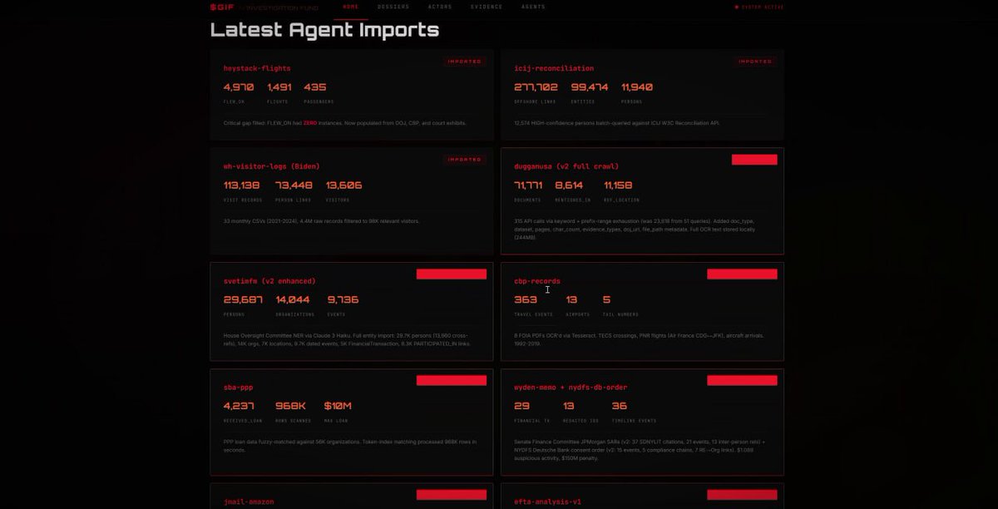Select the 113,138 visit records value
Image resolution: width=998 pixels, height=509 pixels.
tap(242, 185)
